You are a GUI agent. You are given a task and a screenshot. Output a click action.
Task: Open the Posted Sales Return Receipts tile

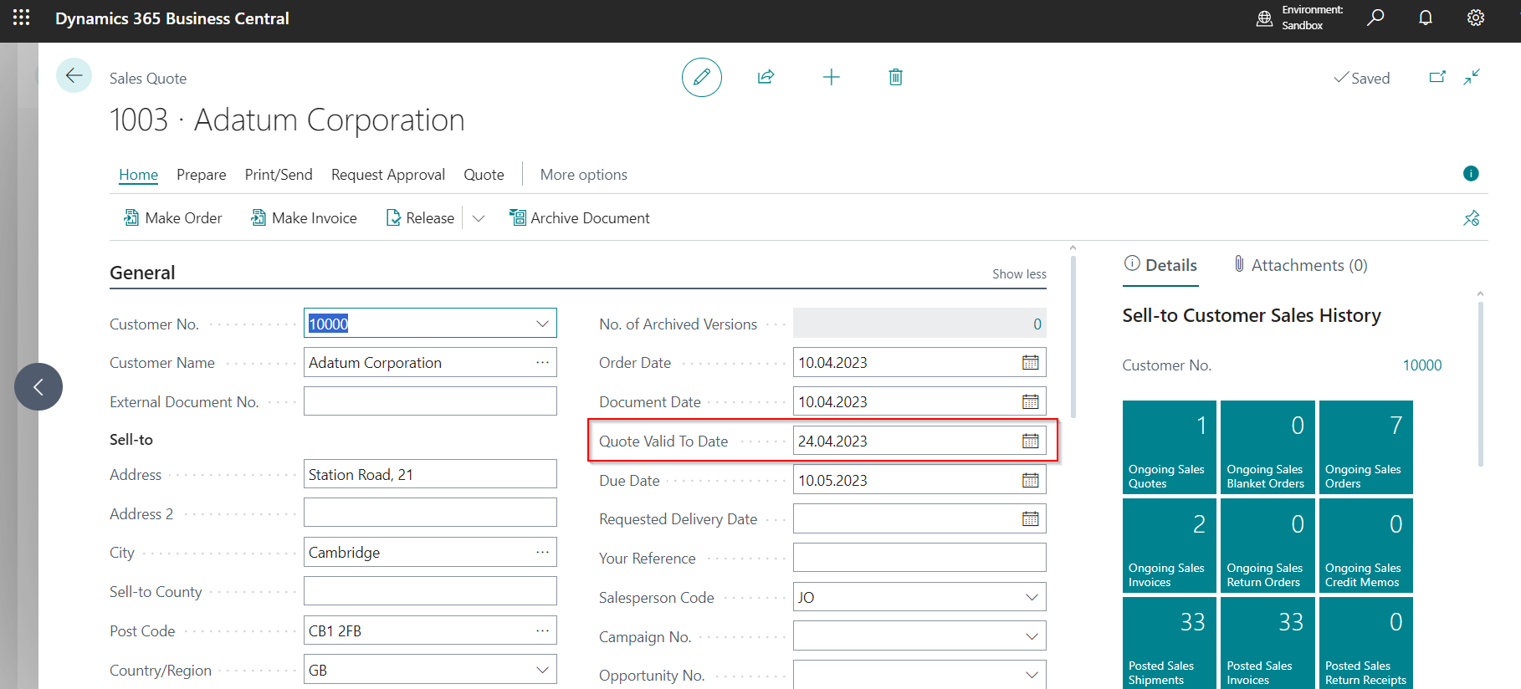point(1366,643)
